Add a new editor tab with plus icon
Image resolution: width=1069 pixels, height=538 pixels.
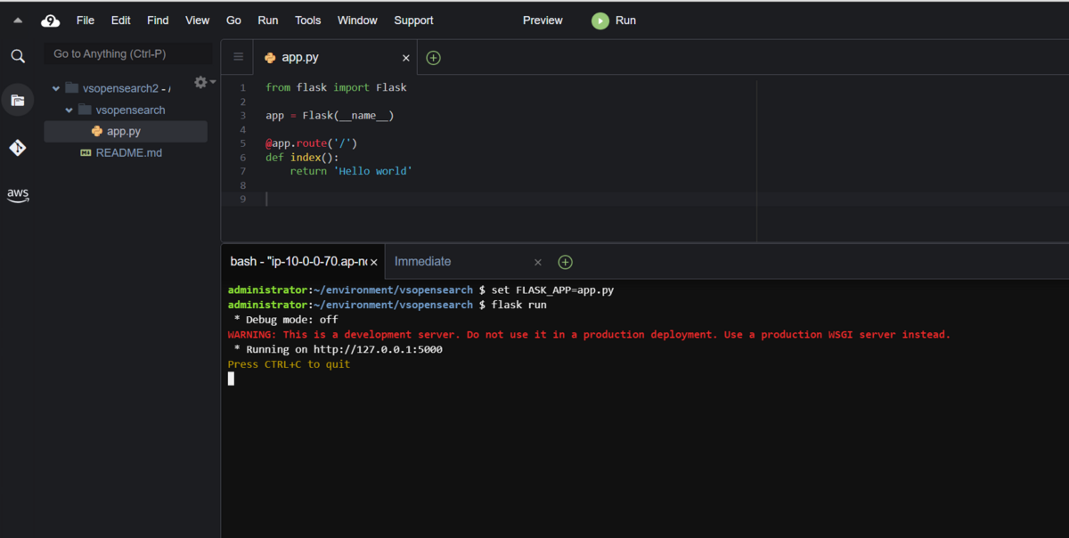[x=433, y=58]
